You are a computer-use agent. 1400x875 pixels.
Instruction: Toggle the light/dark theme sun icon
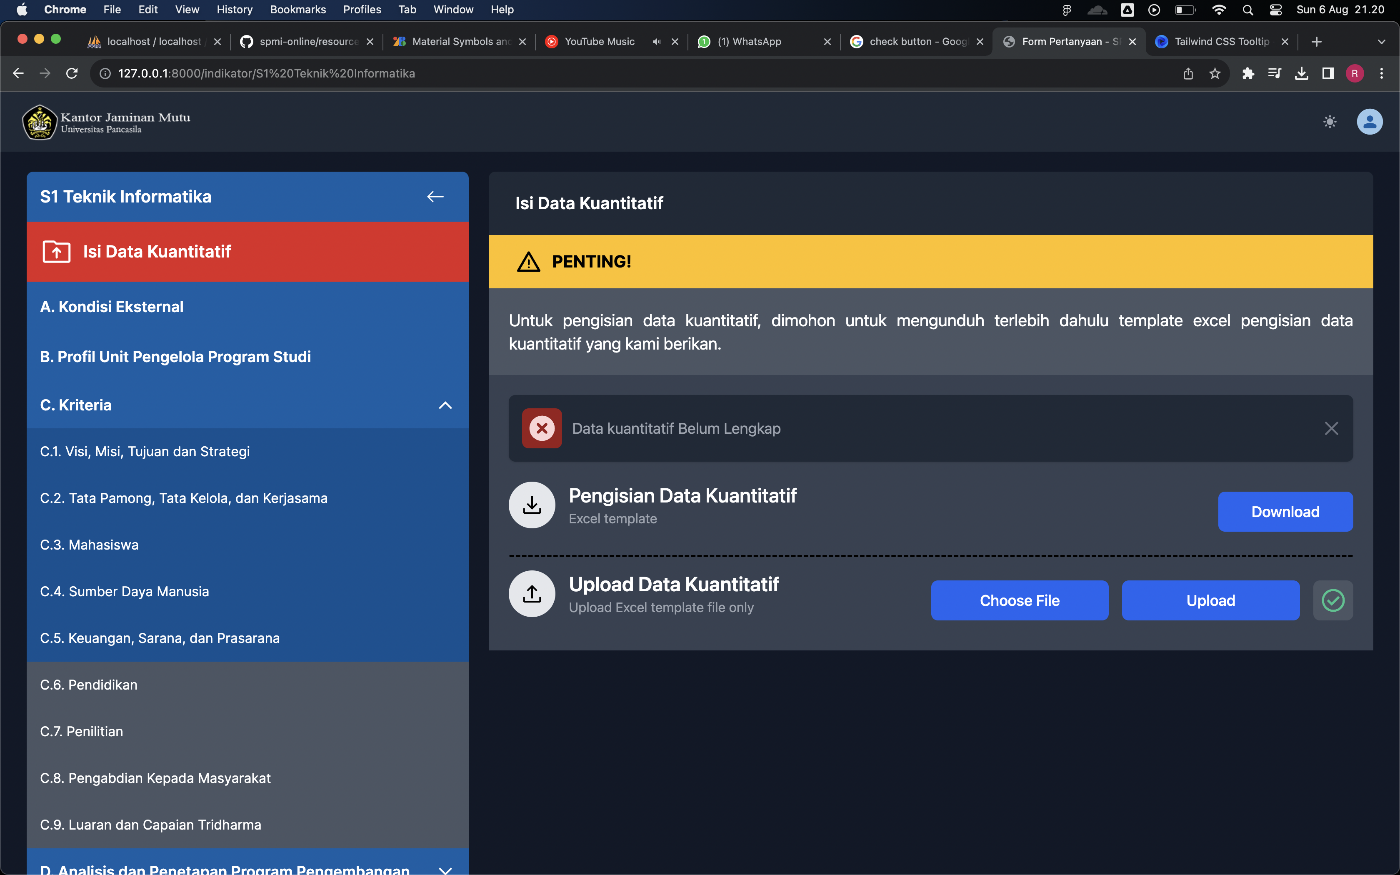click(x=1330, y=122)
